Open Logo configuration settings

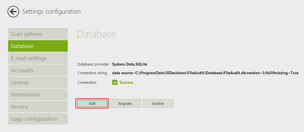(x=38, y=119)
